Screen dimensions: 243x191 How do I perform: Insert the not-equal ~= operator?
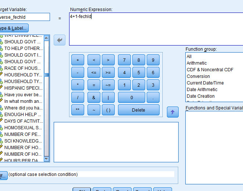point(108,85)
